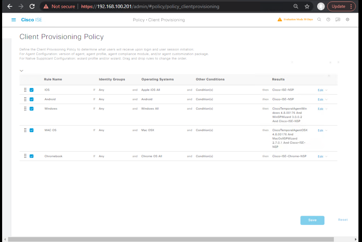Toggle the Chromebook rule checkbox
The image size is (362, 242).
pos(32,156)
